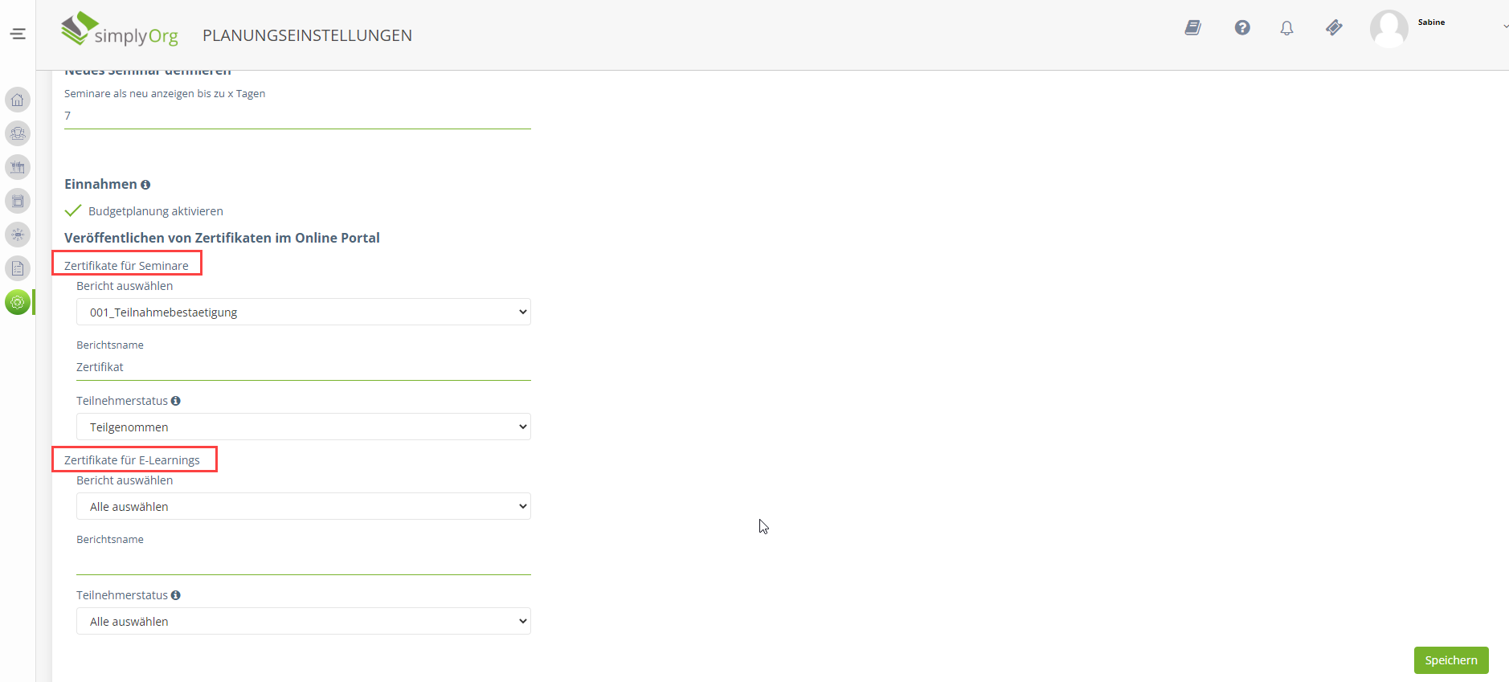Click the Speichern button
Screen dimensions: 1509x682
pos(1450,660)
